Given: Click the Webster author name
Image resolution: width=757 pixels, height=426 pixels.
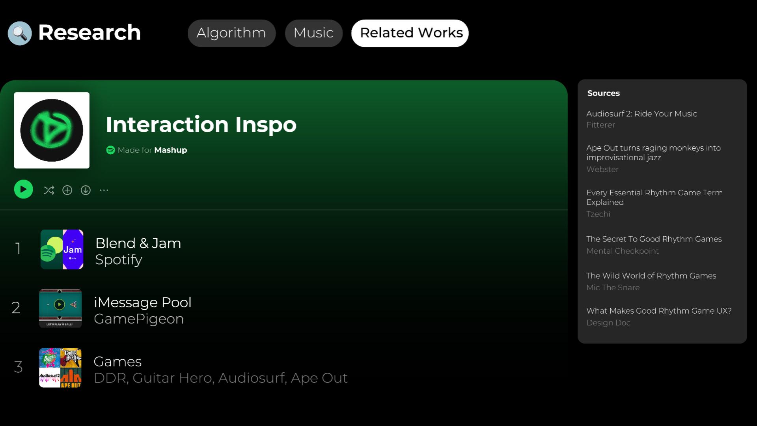Looking at the screenshot, I should (x=602, y=169).
